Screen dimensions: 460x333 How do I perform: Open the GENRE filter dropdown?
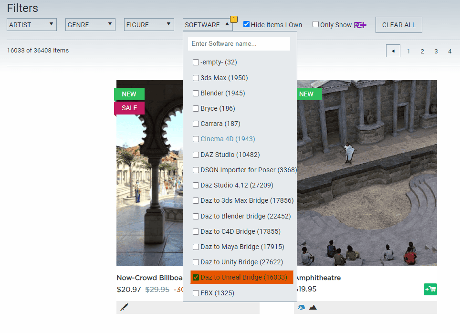[x=90, y=24]
